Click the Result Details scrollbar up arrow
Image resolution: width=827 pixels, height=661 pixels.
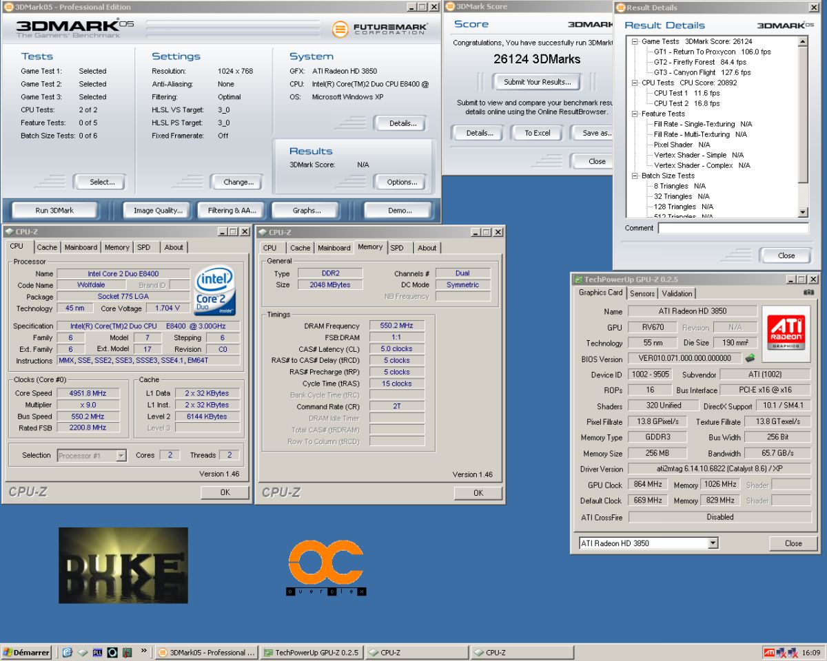point(803,41)
